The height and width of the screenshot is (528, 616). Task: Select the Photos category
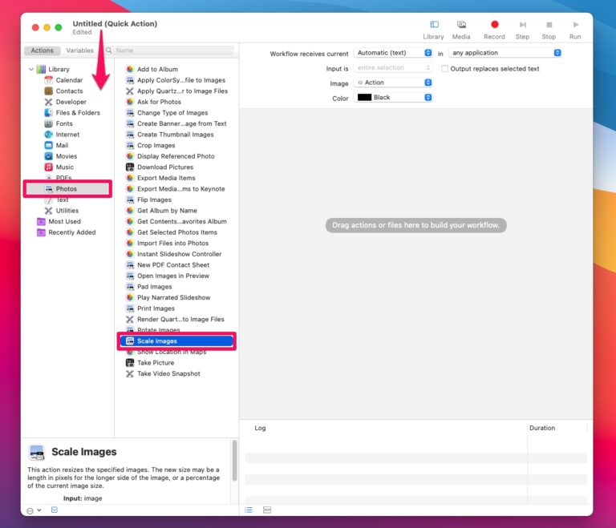[67, 189]
